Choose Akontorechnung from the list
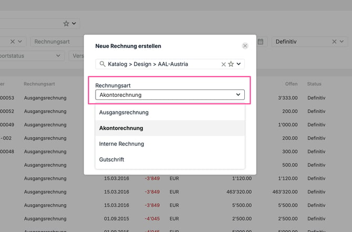Viewport: 352px width, 232px height. pyautogui.click(x=170, y=128)
